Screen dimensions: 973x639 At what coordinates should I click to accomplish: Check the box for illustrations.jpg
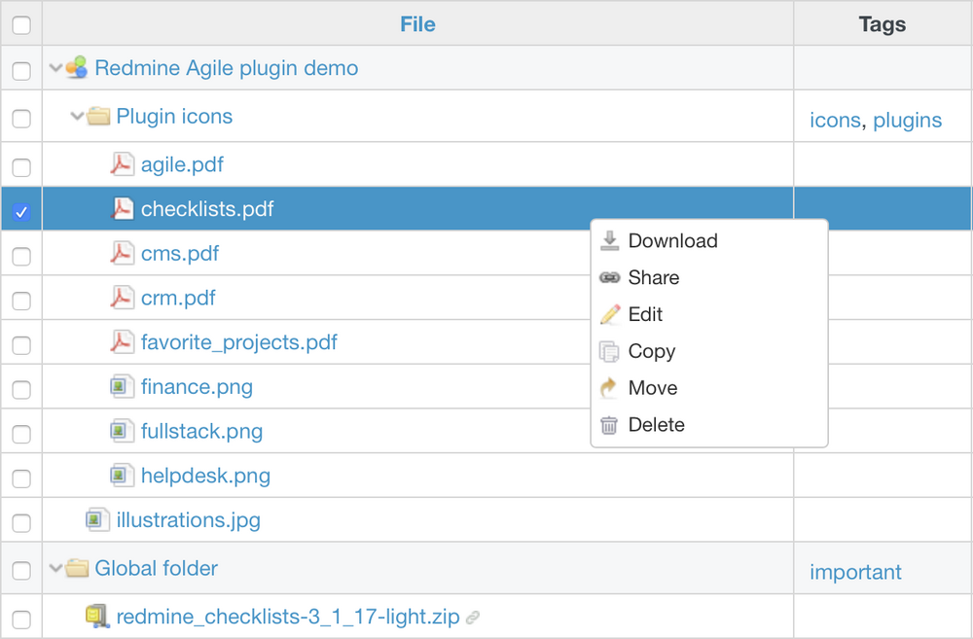point(21,523)
